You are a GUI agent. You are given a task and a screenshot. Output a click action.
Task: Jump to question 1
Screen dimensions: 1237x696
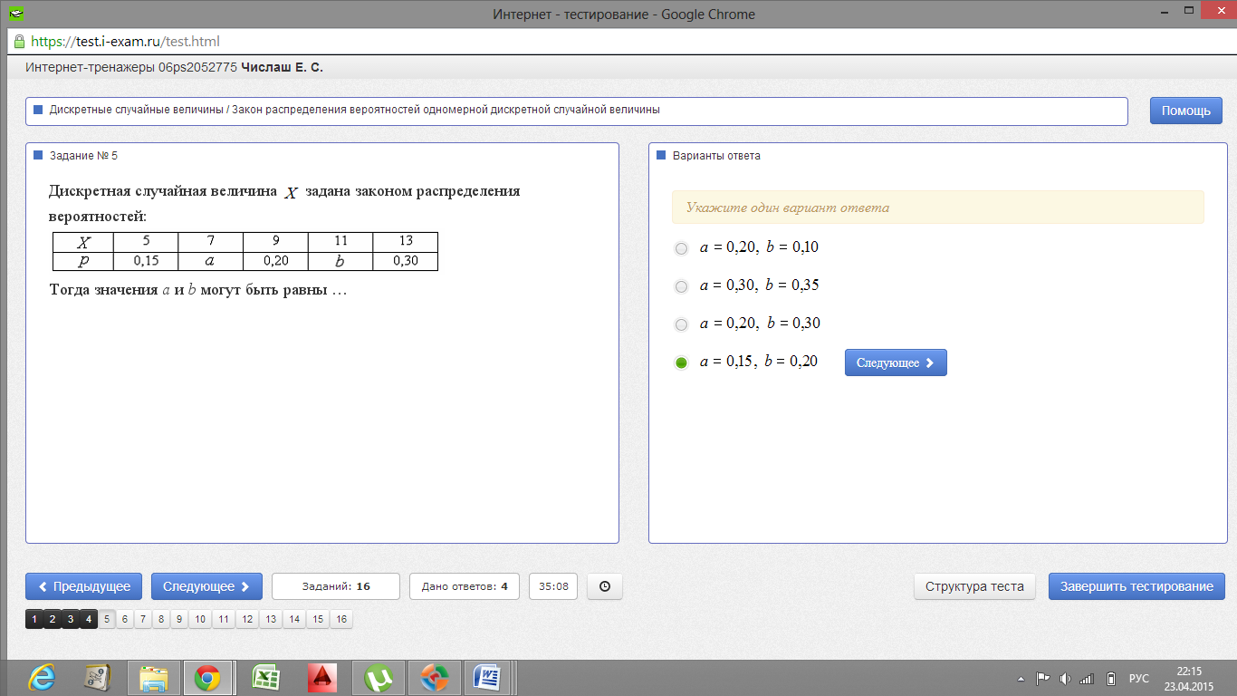tap(34, 620)
